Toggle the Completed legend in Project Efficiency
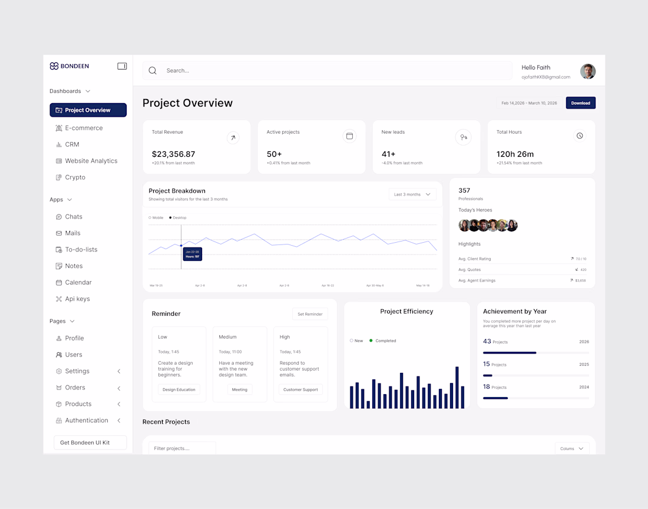 click(383, 341)
